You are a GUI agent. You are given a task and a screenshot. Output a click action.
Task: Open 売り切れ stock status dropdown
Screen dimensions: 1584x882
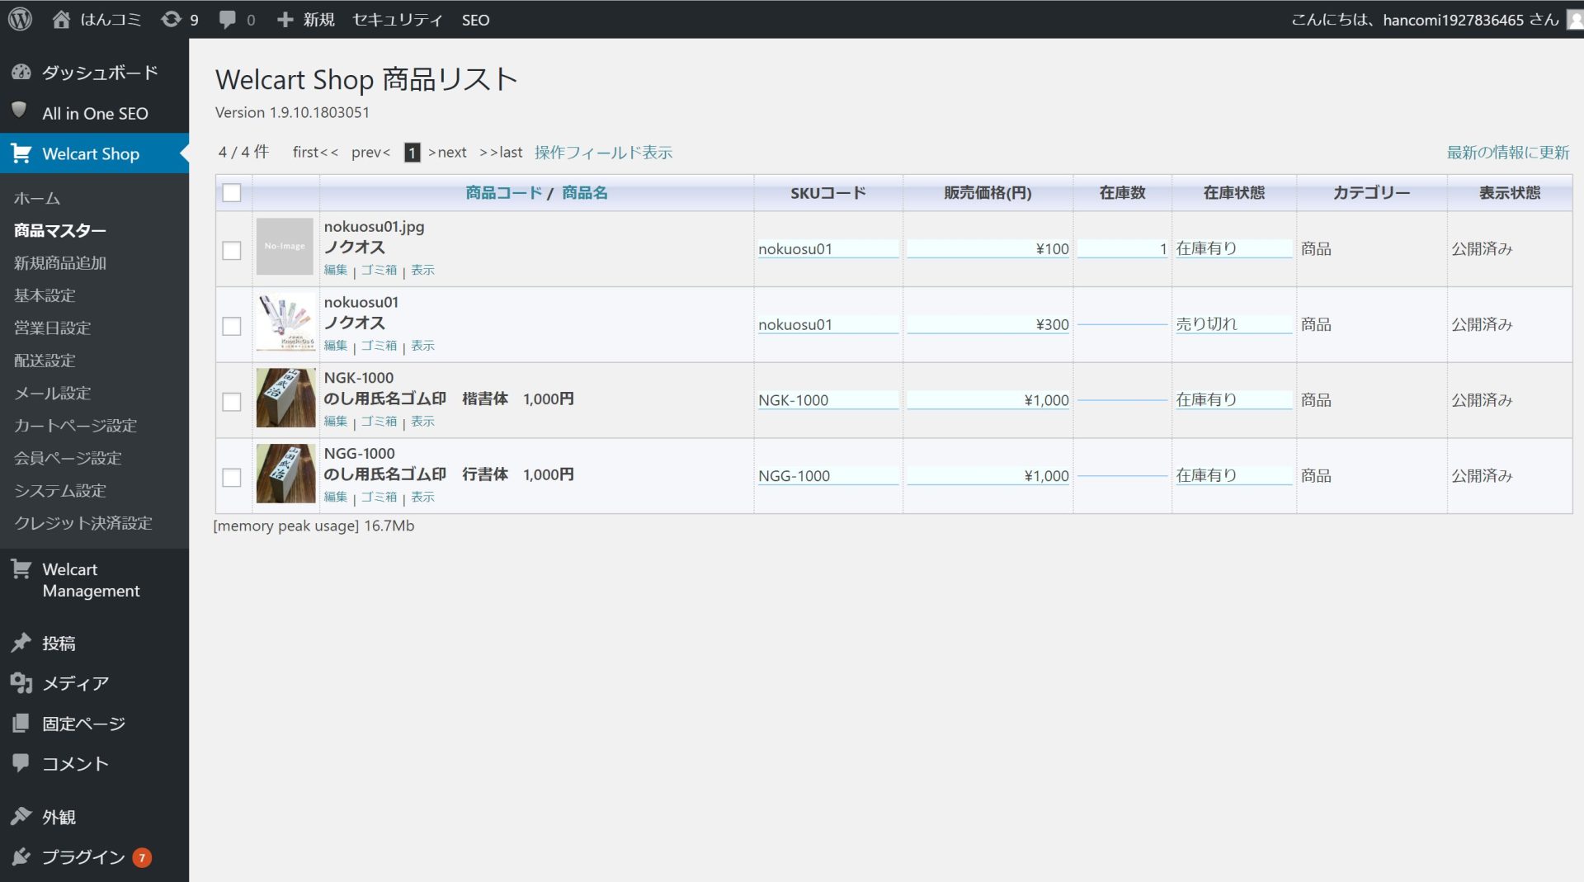[x=1233, y=324]
